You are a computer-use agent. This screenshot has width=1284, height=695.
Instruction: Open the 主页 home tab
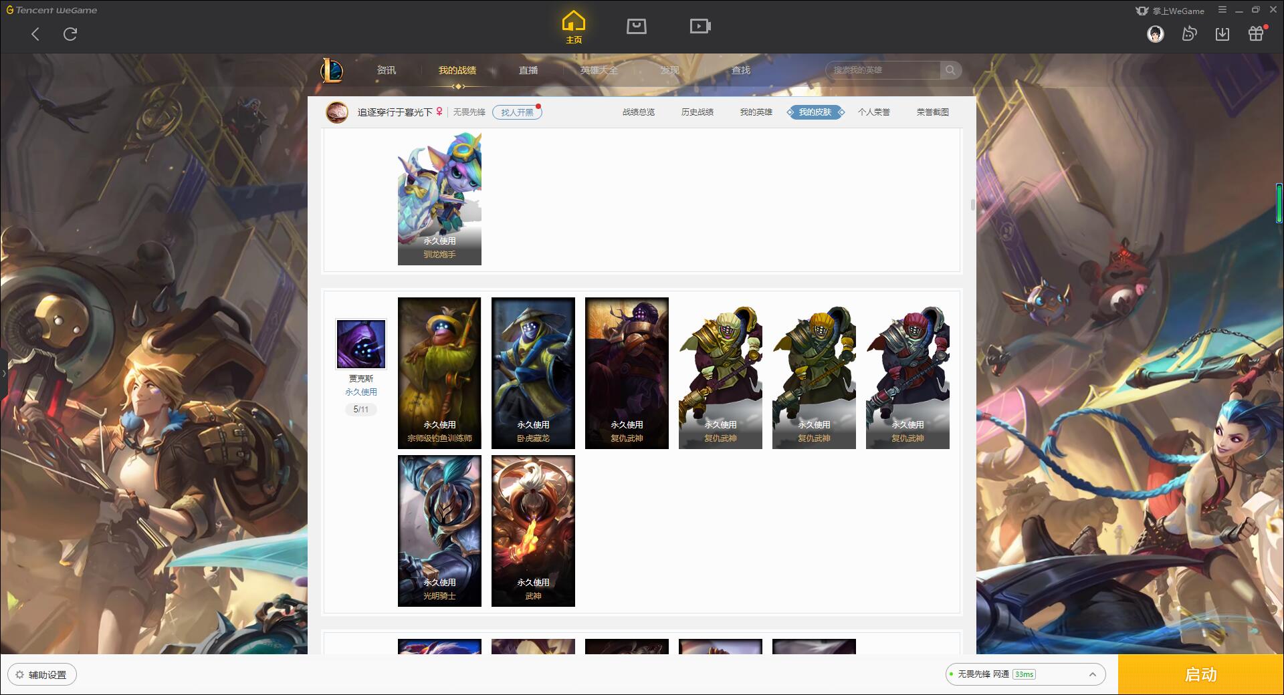coord(574,27)
